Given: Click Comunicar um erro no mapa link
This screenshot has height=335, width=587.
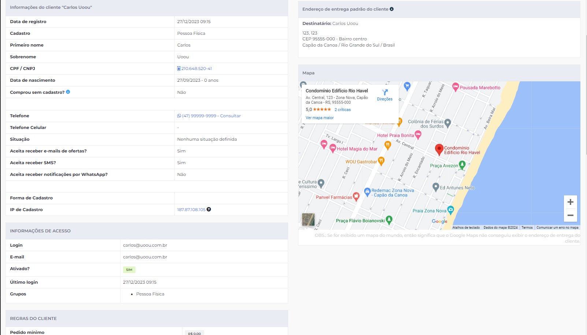Looking at the screenshot, I should tap(557, 228).
